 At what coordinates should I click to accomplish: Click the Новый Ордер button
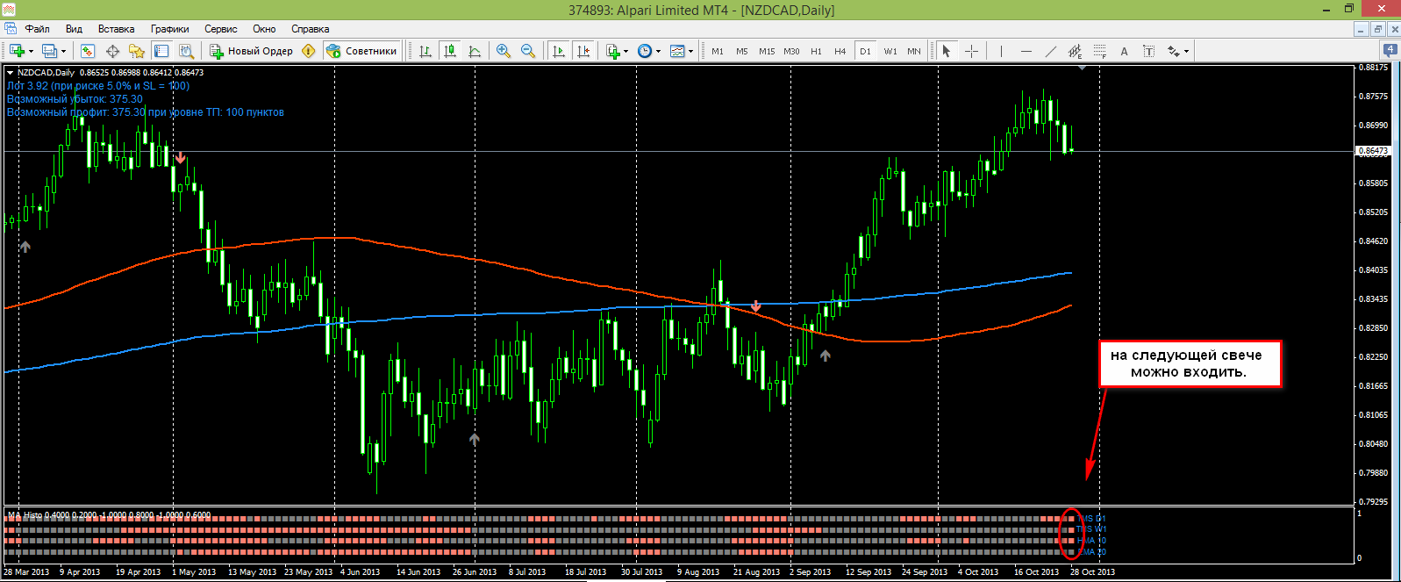click(251, 51)
